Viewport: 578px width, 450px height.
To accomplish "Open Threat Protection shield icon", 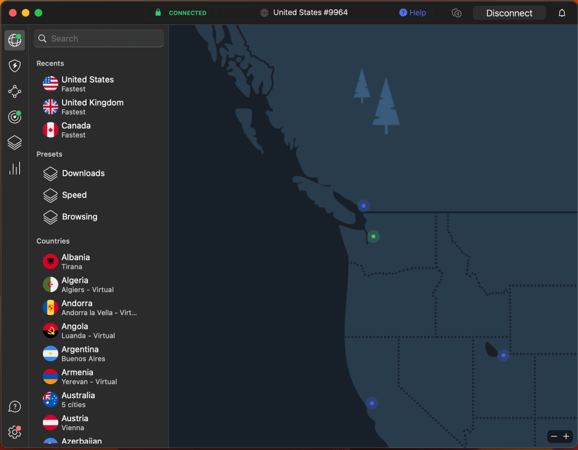I will [15, 66].
